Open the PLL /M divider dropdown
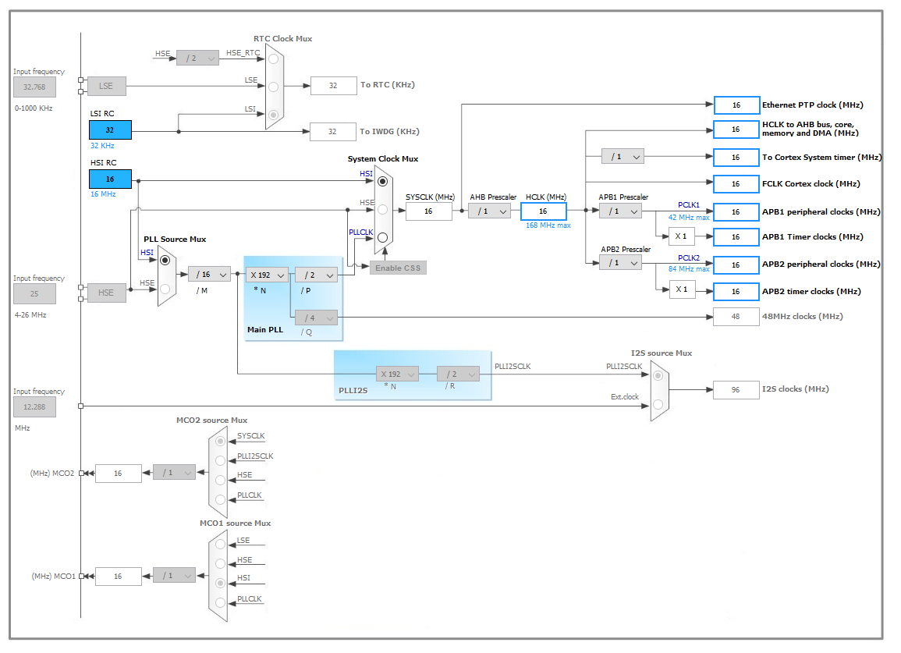Screen dimensions: 901x653 209,275
